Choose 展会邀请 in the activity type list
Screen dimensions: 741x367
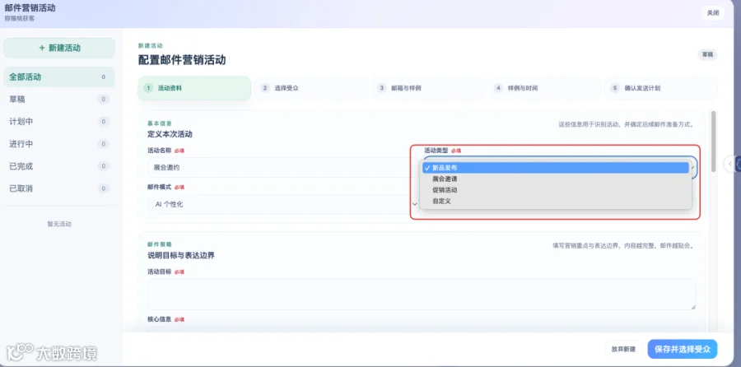click(x=555, y=179)
